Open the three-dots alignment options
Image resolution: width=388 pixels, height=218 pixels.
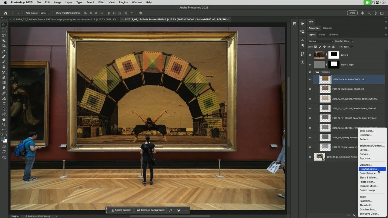(133, 13)
